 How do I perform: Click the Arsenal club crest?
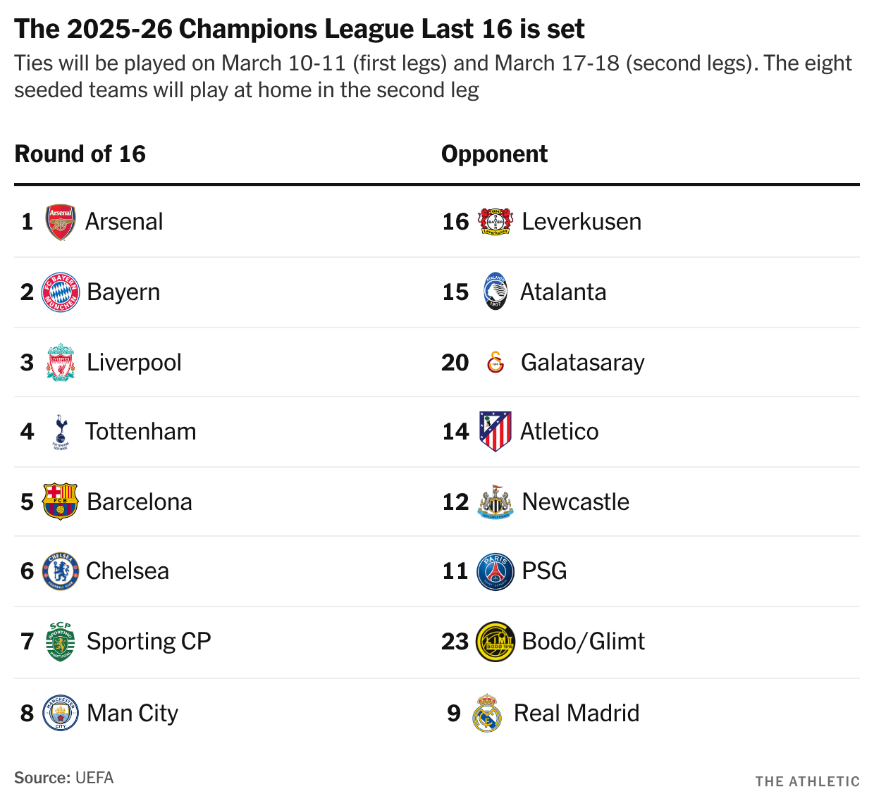coord(61,222)
